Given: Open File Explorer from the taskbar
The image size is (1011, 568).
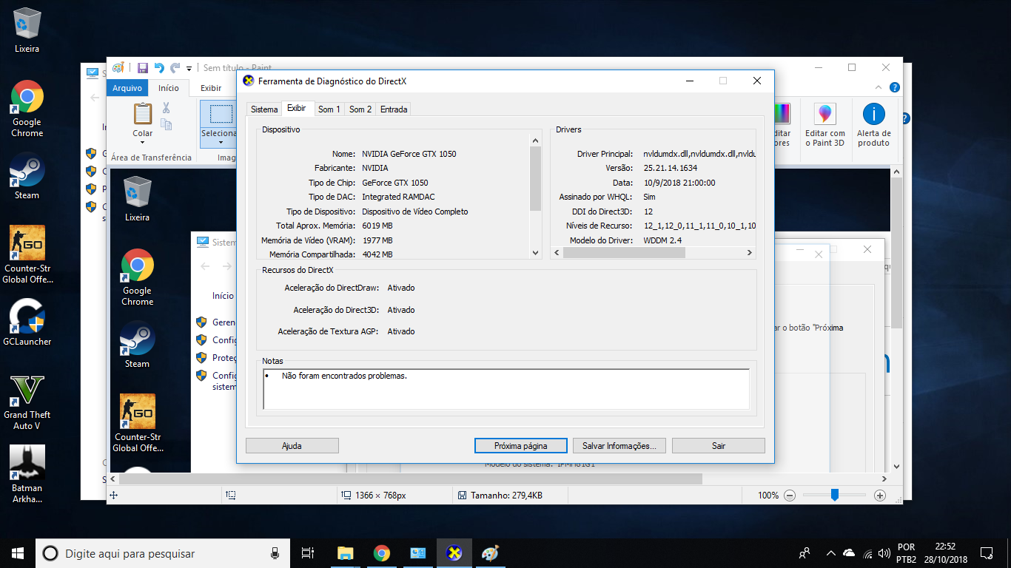Looking at the screenshot, I should pyautogui.click(x=346, y=553).
